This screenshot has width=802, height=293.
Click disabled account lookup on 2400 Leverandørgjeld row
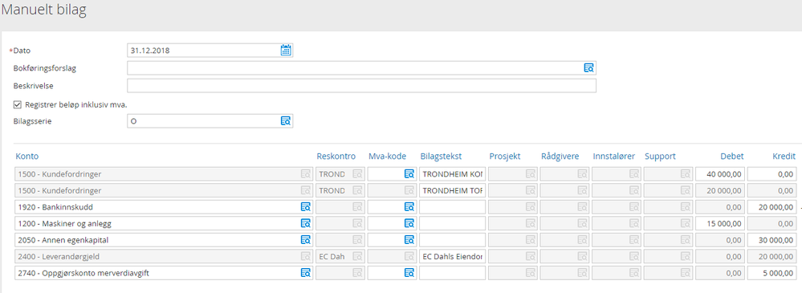pos(305,256)
